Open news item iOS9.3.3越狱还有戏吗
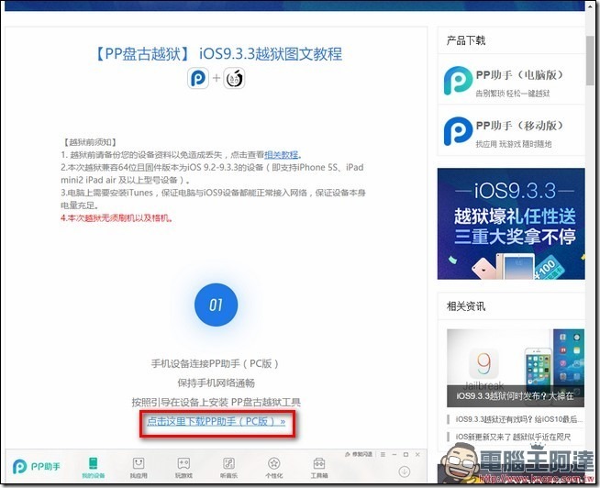600x488 pixels. [x=519, y=419]
